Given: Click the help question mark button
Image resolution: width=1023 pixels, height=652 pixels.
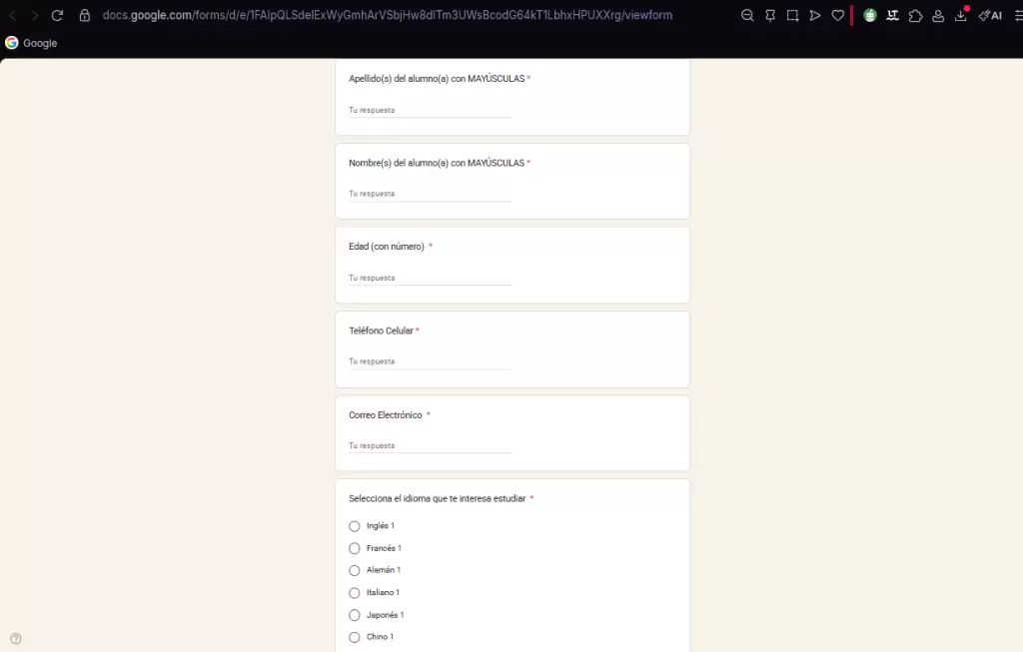Looking at the screenshot, I should click(x=15, y=637).
